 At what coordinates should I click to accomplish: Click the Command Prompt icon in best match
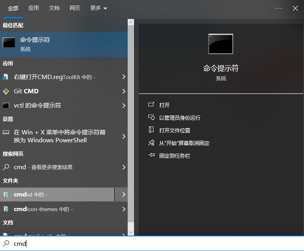(9, 43)
